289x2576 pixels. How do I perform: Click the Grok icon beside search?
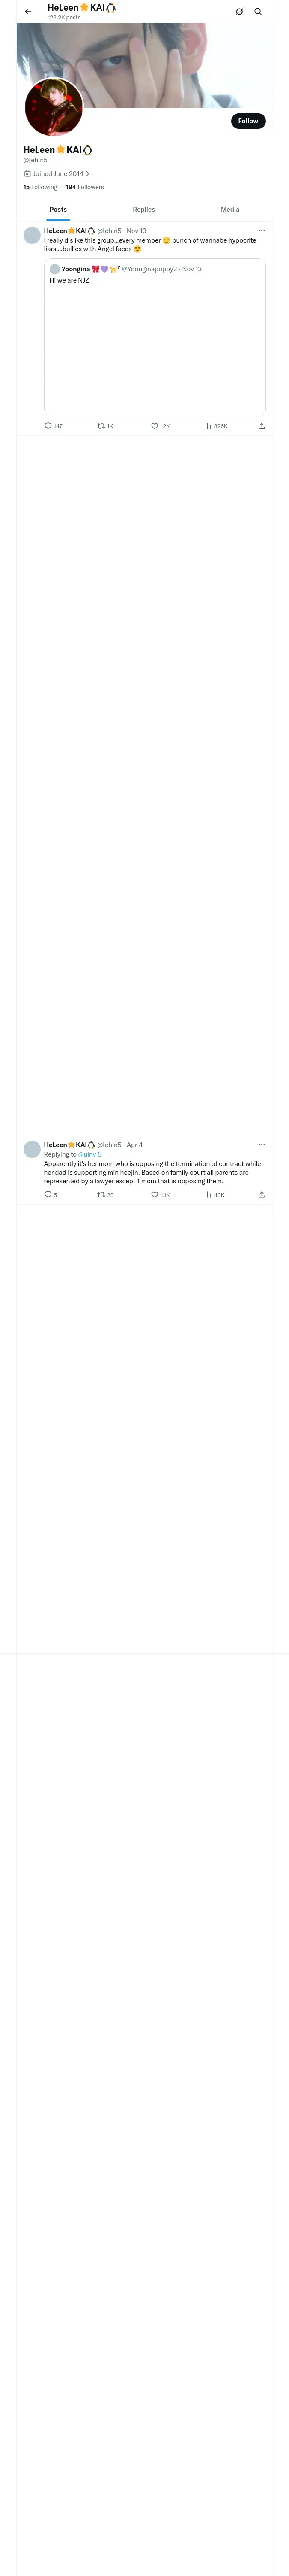(239, 12)
